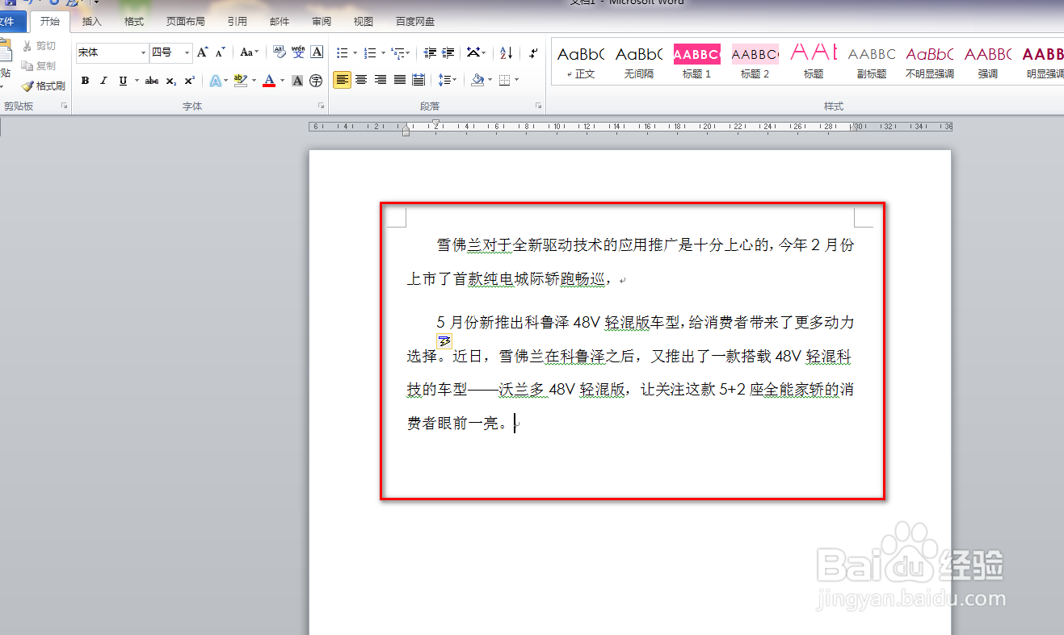Click the character border icon

tap(318, 52)
